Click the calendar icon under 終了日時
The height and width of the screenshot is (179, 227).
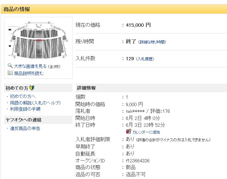pyautogui.click(x=129, y=132)
